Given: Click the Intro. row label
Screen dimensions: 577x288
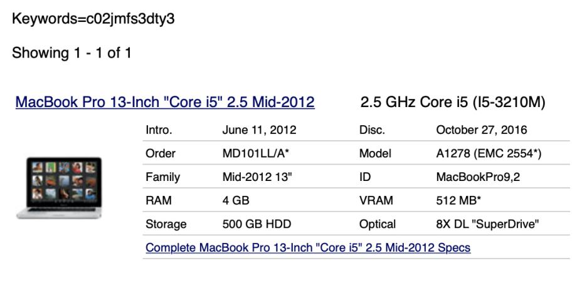Looking at the screenshot, I should [159, 130].
